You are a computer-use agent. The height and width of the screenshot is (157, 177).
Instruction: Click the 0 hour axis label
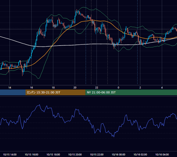(118, 88)
